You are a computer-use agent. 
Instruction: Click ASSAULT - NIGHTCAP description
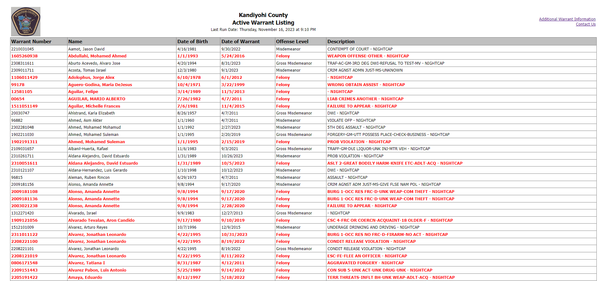click(x=347, y=178)
